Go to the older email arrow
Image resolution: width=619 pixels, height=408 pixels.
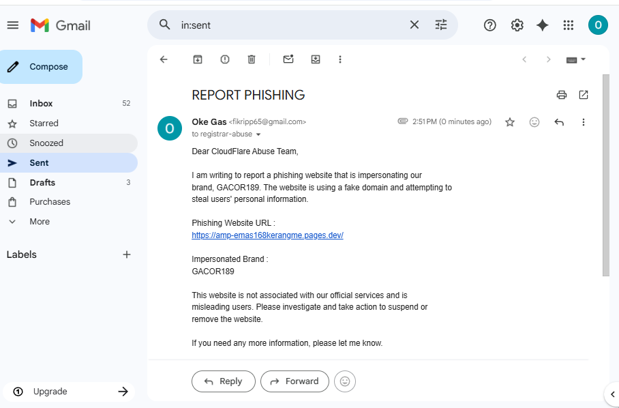click(548, 59)
